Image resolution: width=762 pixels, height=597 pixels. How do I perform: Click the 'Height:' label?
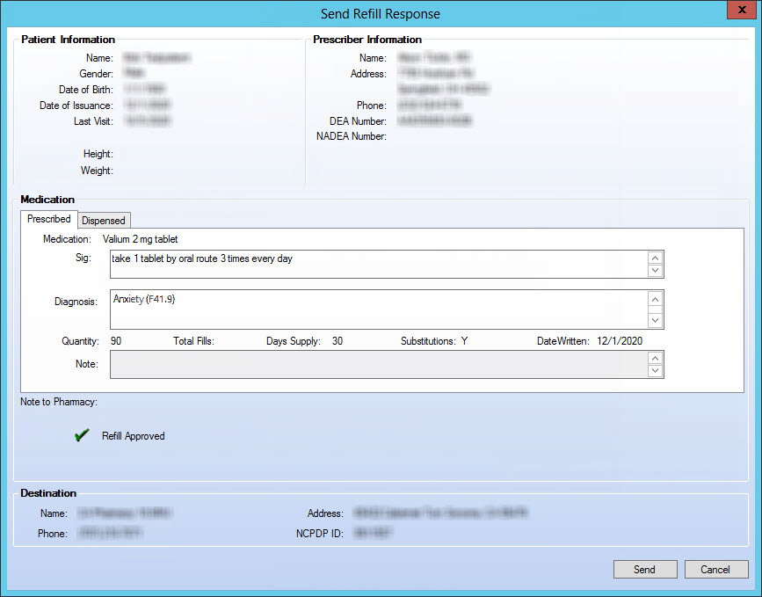coord(98,154)
